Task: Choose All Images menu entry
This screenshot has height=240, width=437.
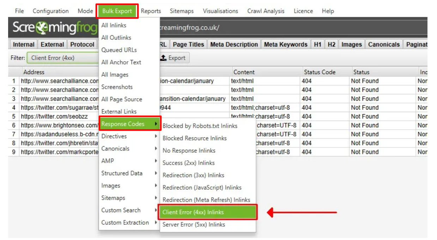Action: [115, 75]
